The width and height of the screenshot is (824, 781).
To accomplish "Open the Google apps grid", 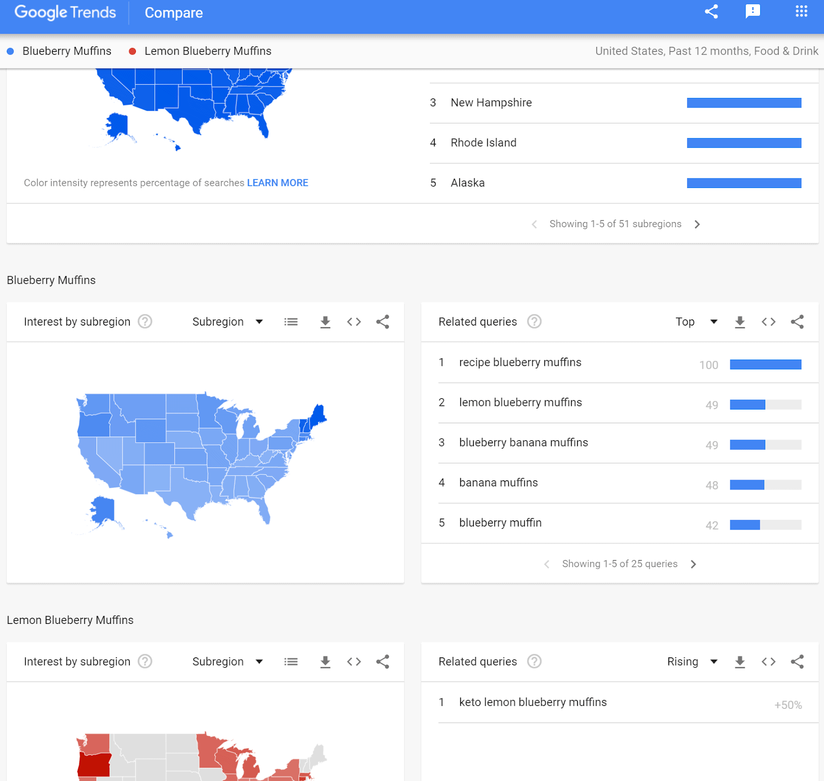I will (800, 11).
